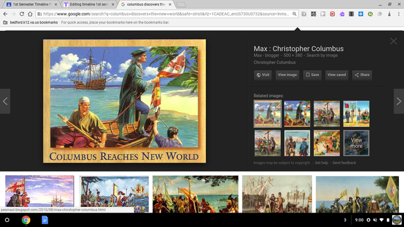Open Google Docs from the shelf
Screen dimensions: 404x227
(45, 220)
